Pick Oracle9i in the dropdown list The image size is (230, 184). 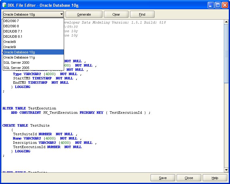tap(33, 47)
